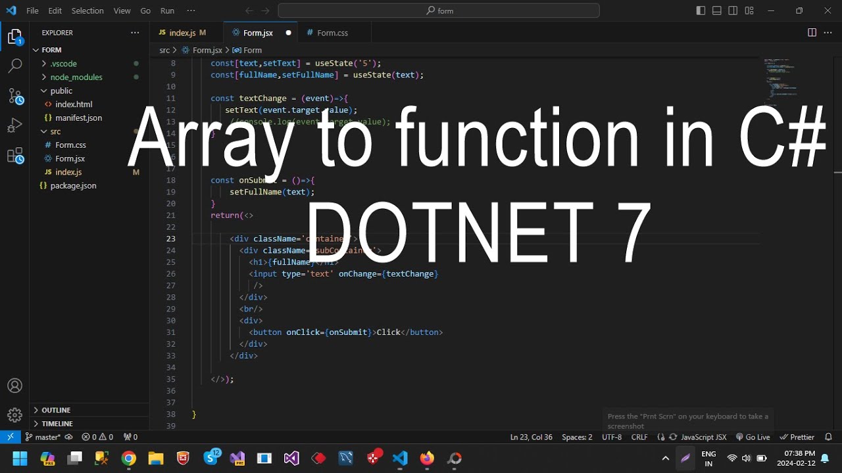Image resolution: width=842 pixels, height=473 pixels.
Task: Click Prettier in status bar
Action: coord(797,437)
